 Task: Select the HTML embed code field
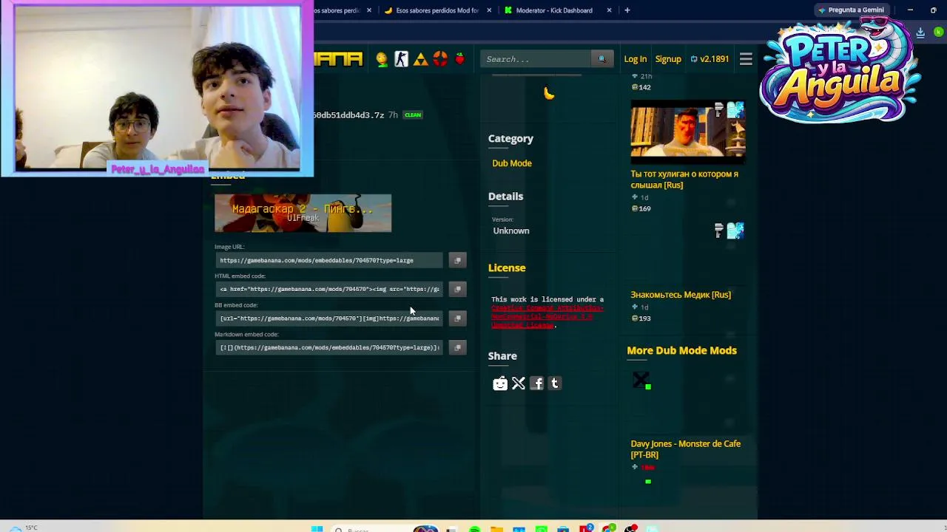329,289
